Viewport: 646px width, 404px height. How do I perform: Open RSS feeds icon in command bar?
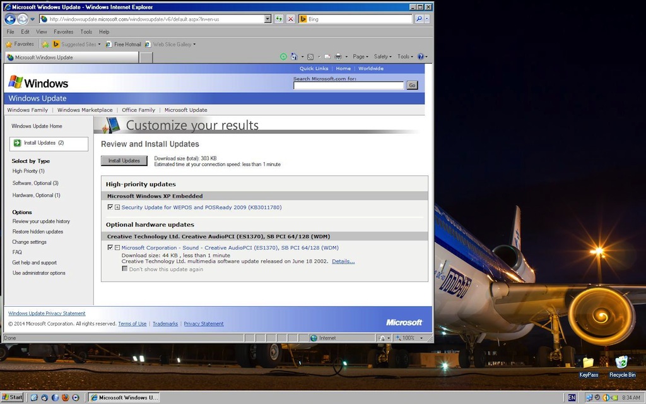310,57
